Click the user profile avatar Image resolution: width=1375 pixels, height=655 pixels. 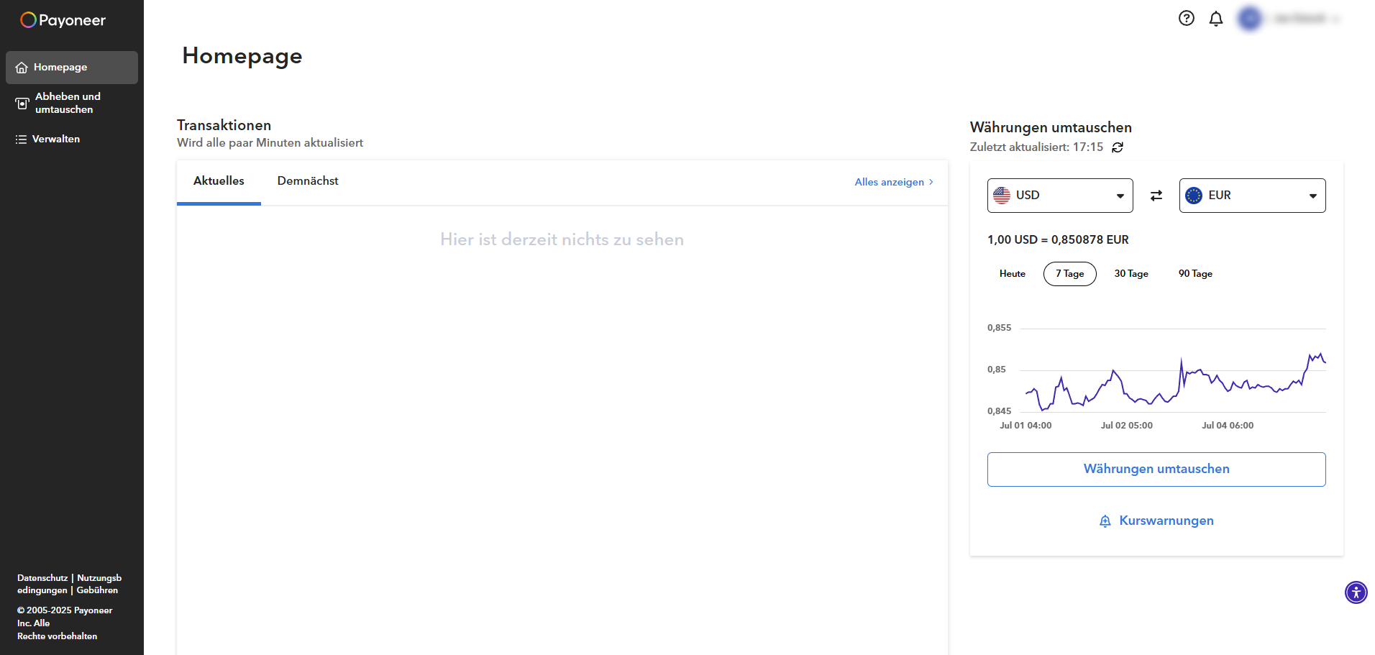[1250, 19]
